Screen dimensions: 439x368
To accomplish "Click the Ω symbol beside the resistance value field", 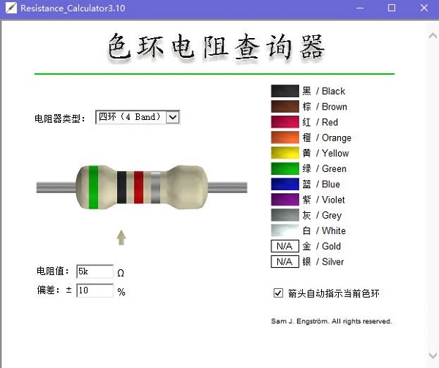I will pyautogui.click(x=121, y=273).
